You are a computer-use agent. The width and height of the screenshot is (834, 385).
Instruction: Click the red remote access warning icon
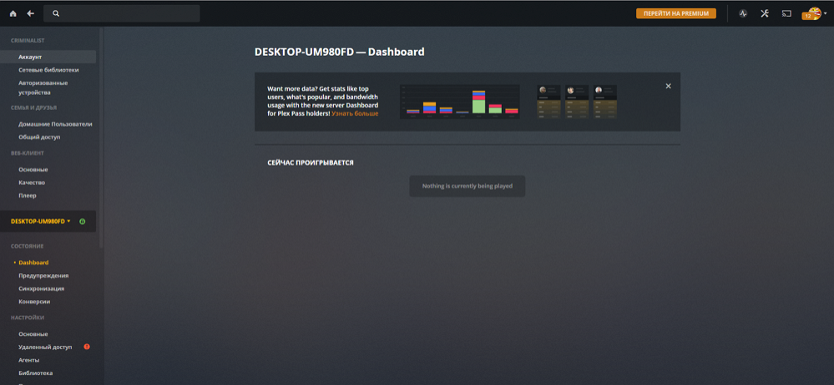coord(87,347)
